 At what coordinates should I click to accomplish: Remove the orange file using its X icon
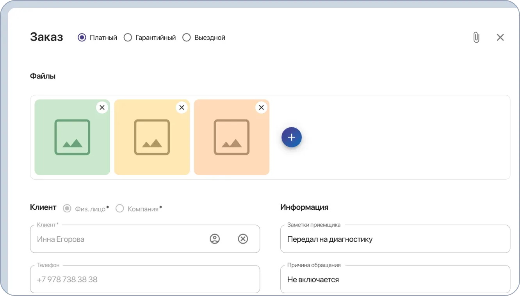(x=261, y=107)
